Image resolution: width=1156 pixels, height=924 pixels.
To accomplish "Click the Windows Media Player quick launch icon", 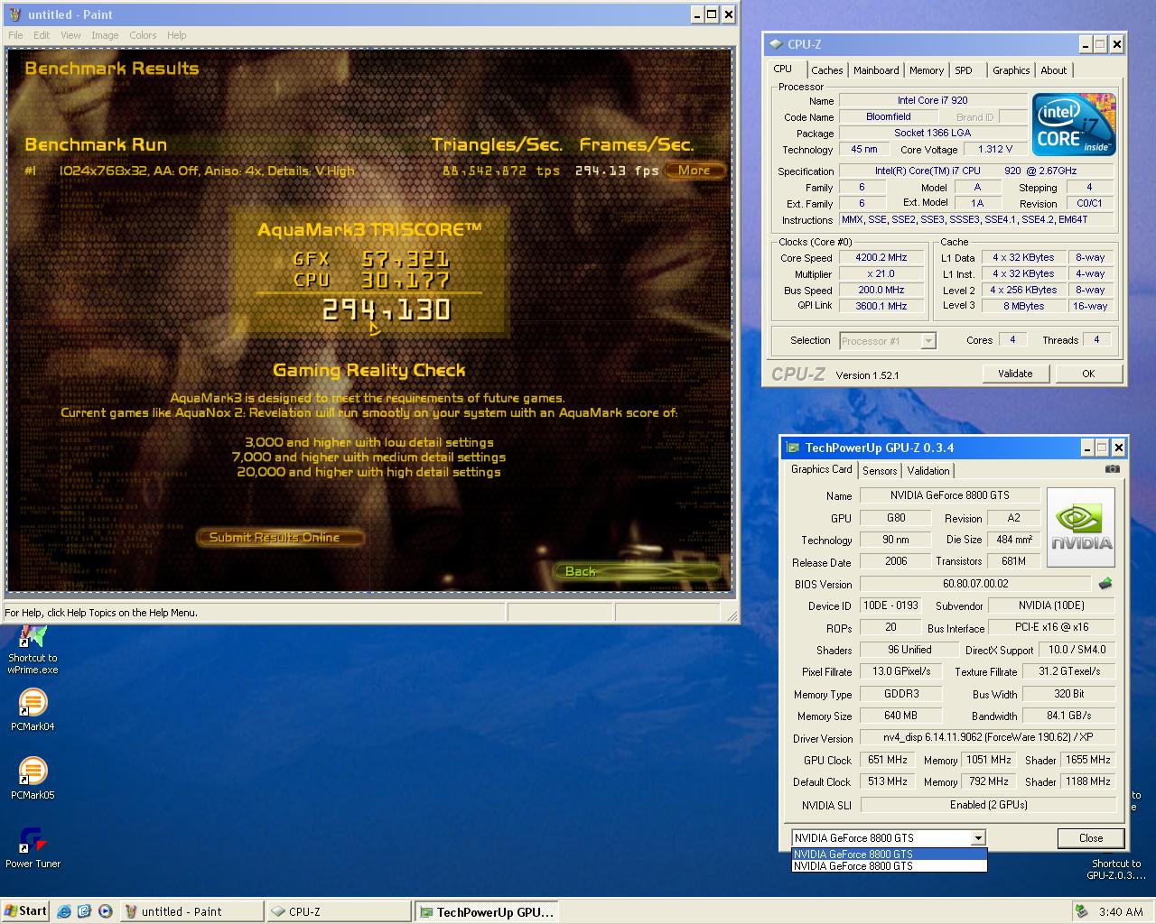I will pyautogui.click(x=105, y=911).
